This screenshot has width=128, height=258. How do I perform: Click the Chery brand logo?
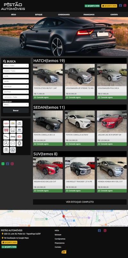point(6,124)
